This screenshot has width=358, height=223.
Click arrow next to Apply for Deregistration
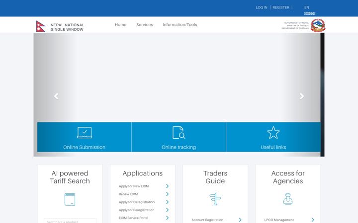(168, 202)
